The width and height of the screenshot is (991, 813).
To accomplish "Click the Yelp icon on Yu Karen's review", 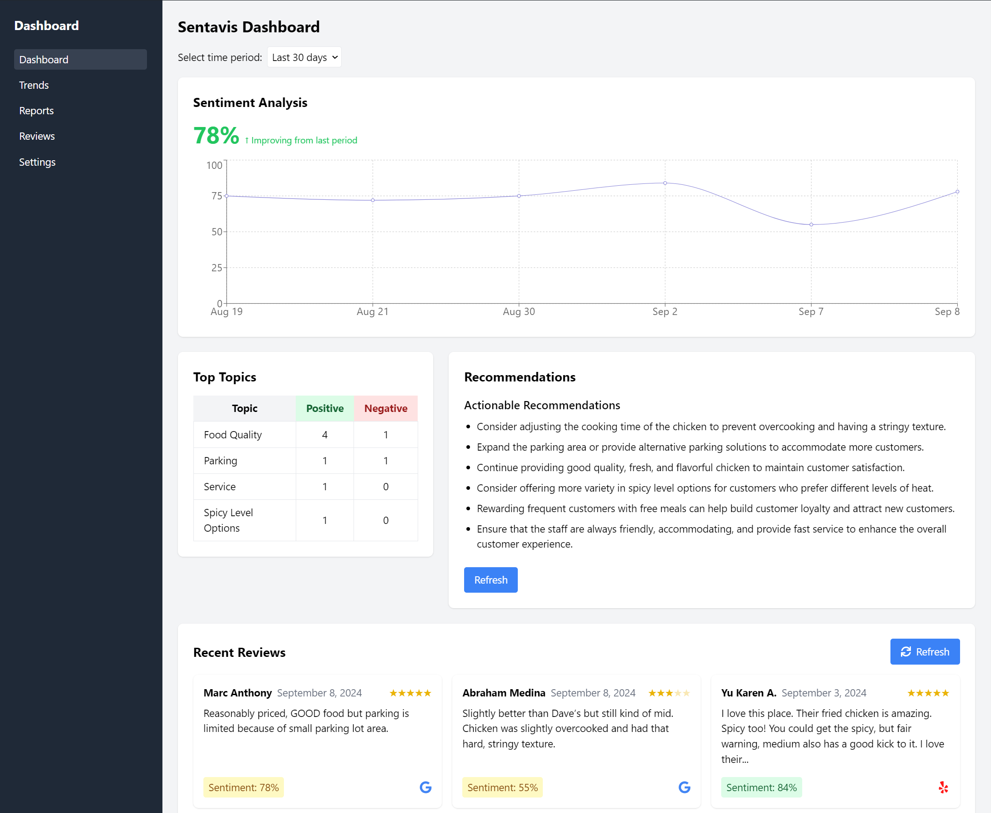I will click(943, 787).
